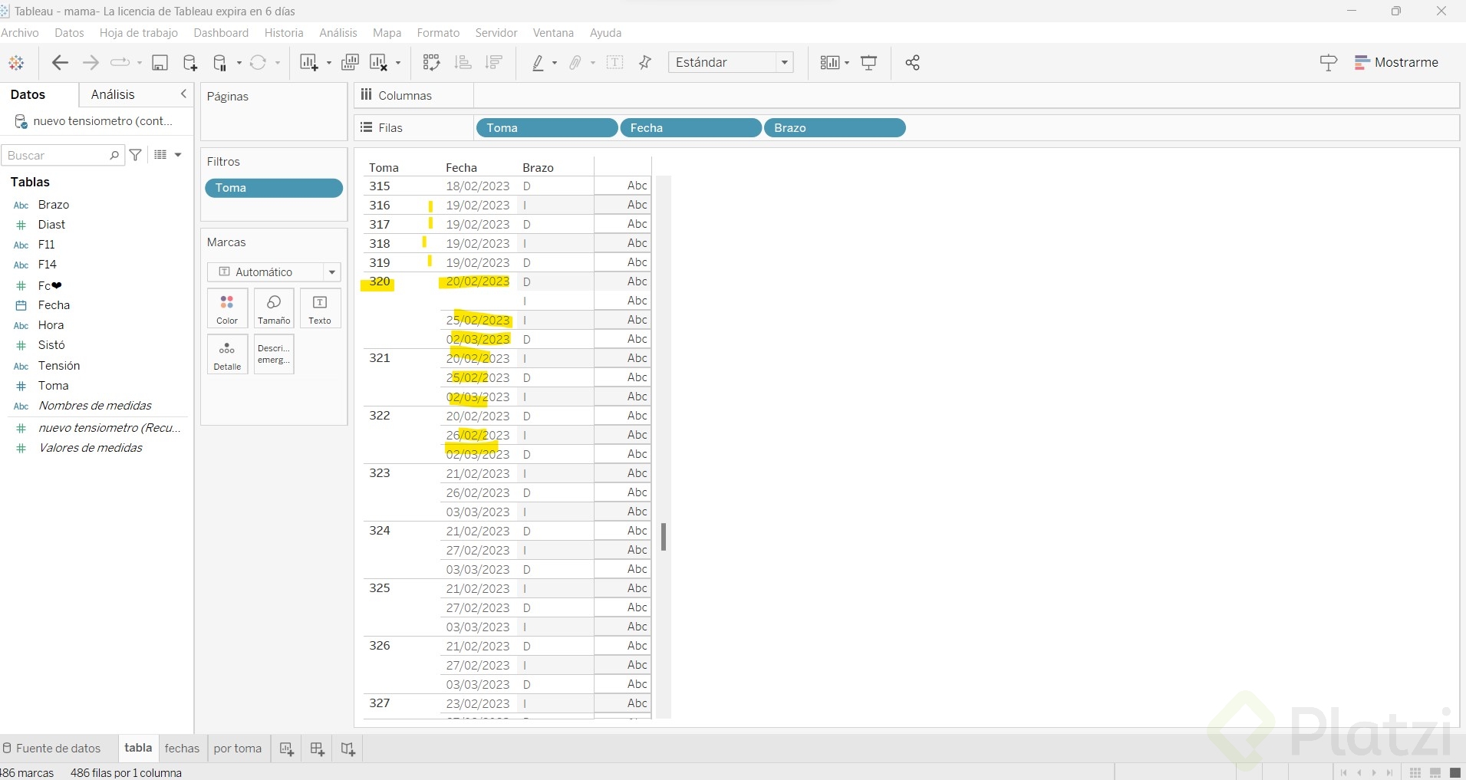Screen dimensions: 1466x780
Task: Click the Toma pill in Filtros
Action: click(x=273, y=188)
